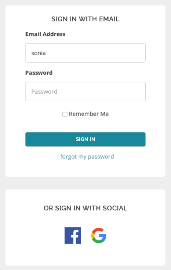Open the 'I forgot my password' link
Image resolution: width=171 pixels, height=270 pixels.
click(85, 157)
